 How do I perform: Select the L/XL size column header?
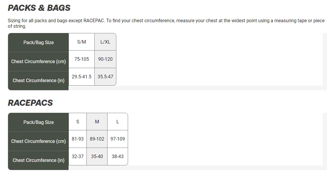[105, 42]
